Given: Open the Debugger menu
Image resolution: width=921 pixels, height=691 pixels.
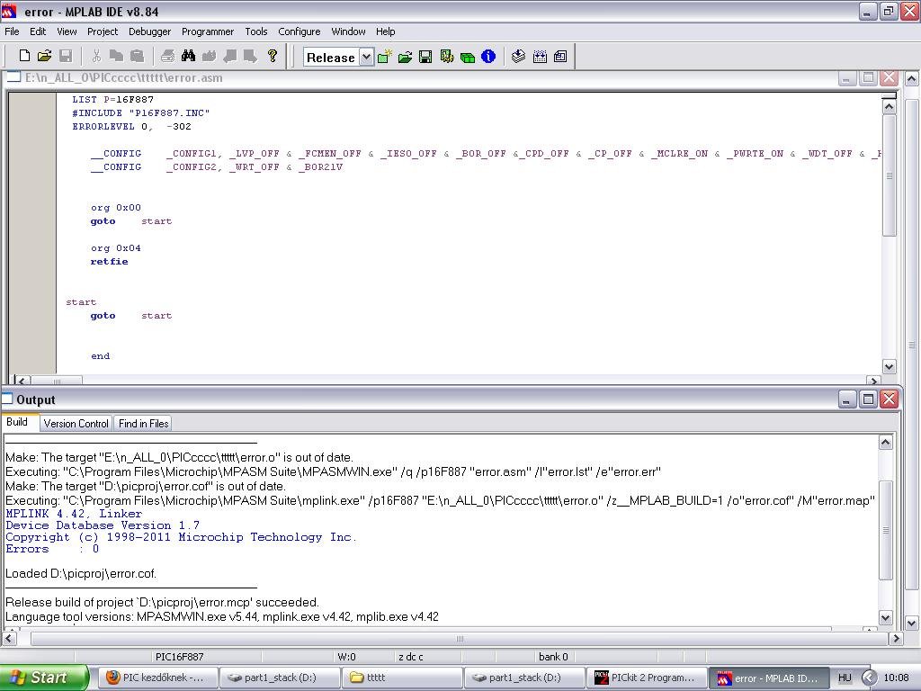Looking at the screenshot, I should click(150, 31).
